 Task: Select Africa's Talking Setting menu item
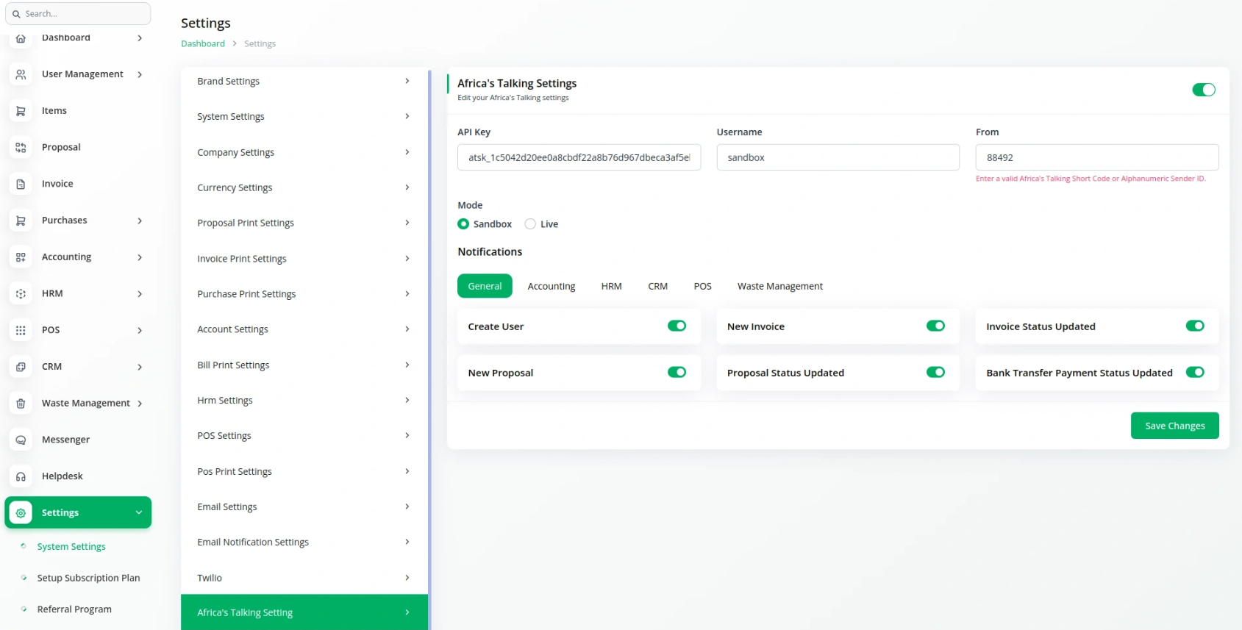pos(304,612)
